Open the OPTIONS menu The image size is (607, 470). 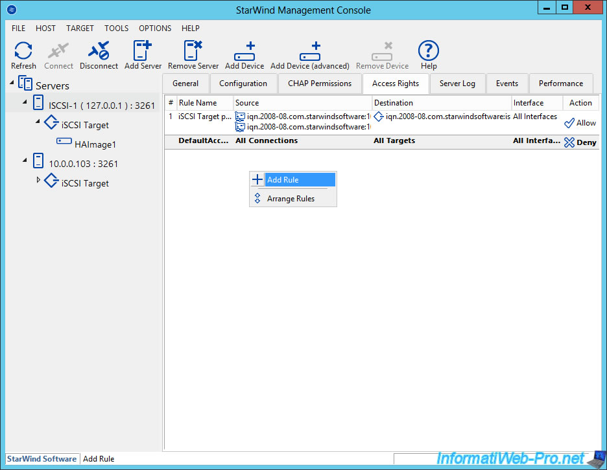click(155, 28)
